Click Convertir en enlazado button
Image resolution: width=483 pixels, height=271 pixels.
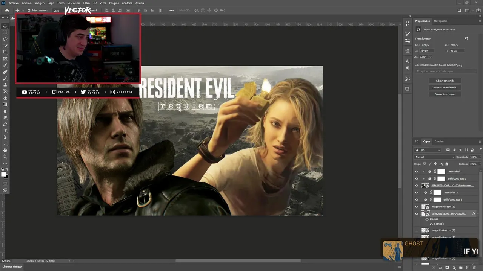pos(445,87)
